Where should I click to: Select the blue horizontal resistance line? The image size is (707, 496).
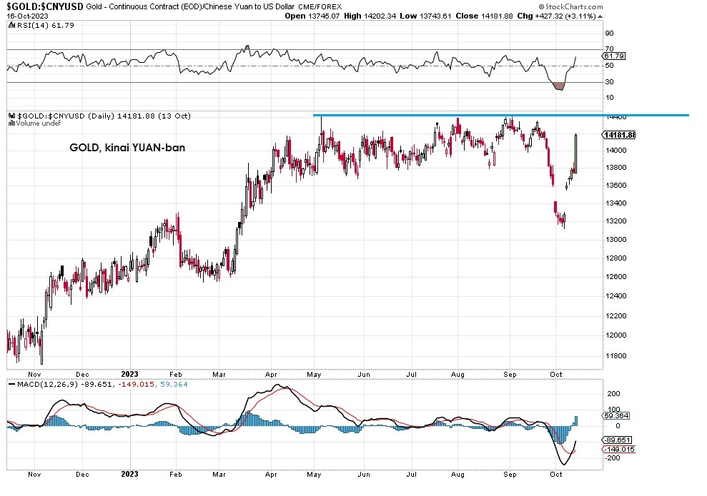[x=500, y=115]
